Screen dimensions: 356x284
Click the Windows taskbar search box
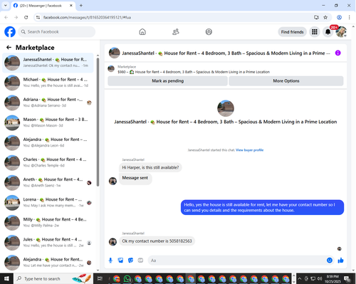[x=53, y=278]
